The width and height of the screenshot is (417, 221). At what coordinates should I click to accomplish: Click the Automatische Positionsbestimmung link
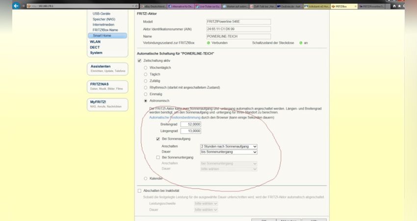pos(175,117)
